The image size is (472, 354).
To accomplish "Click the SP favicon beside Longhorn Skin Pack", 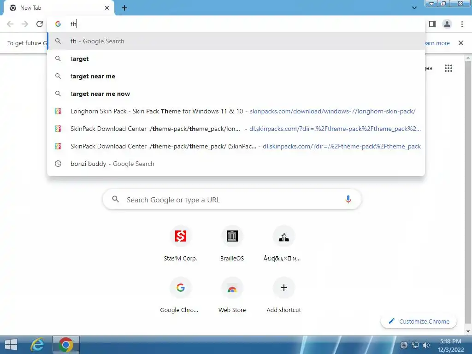I will [x=58, y=111].
